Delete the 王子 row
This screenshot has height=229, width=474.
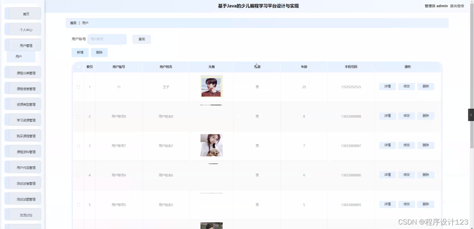click(x=425, y=86)
